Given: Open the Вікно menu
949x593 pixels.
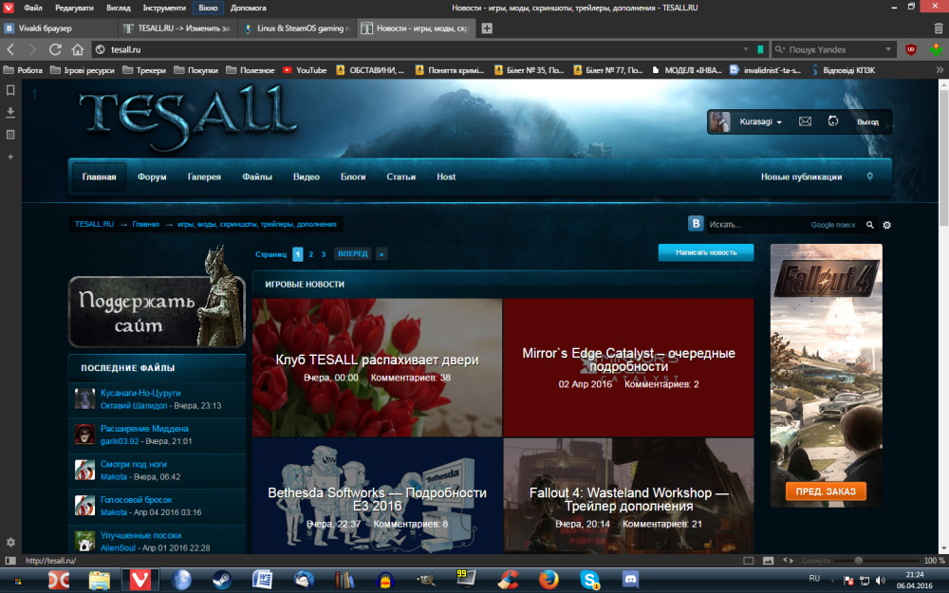Looking at the screenshot, I should (x=208, y=8).
